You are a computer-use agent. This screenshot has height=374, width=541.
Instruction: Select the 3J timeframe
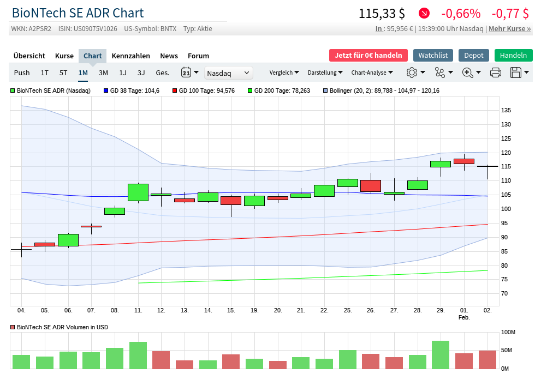pos(141,73)
